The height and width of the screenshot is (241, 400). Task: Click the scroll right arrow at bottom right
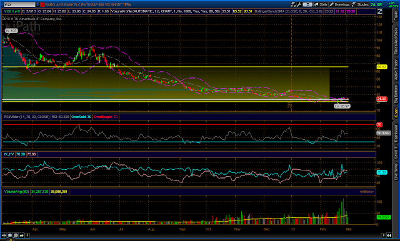point(384,235)
